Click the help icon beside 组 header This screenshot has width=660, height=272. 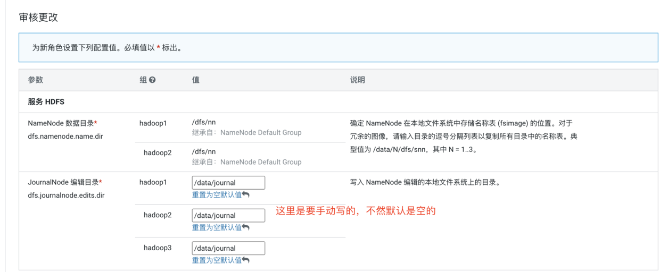[x=152, y=80]
